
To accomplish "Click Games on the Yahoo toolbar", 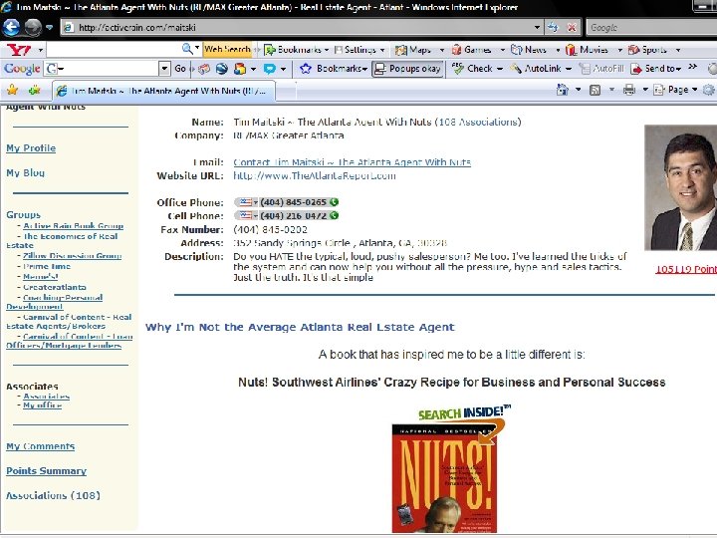I will pos(471,50).
